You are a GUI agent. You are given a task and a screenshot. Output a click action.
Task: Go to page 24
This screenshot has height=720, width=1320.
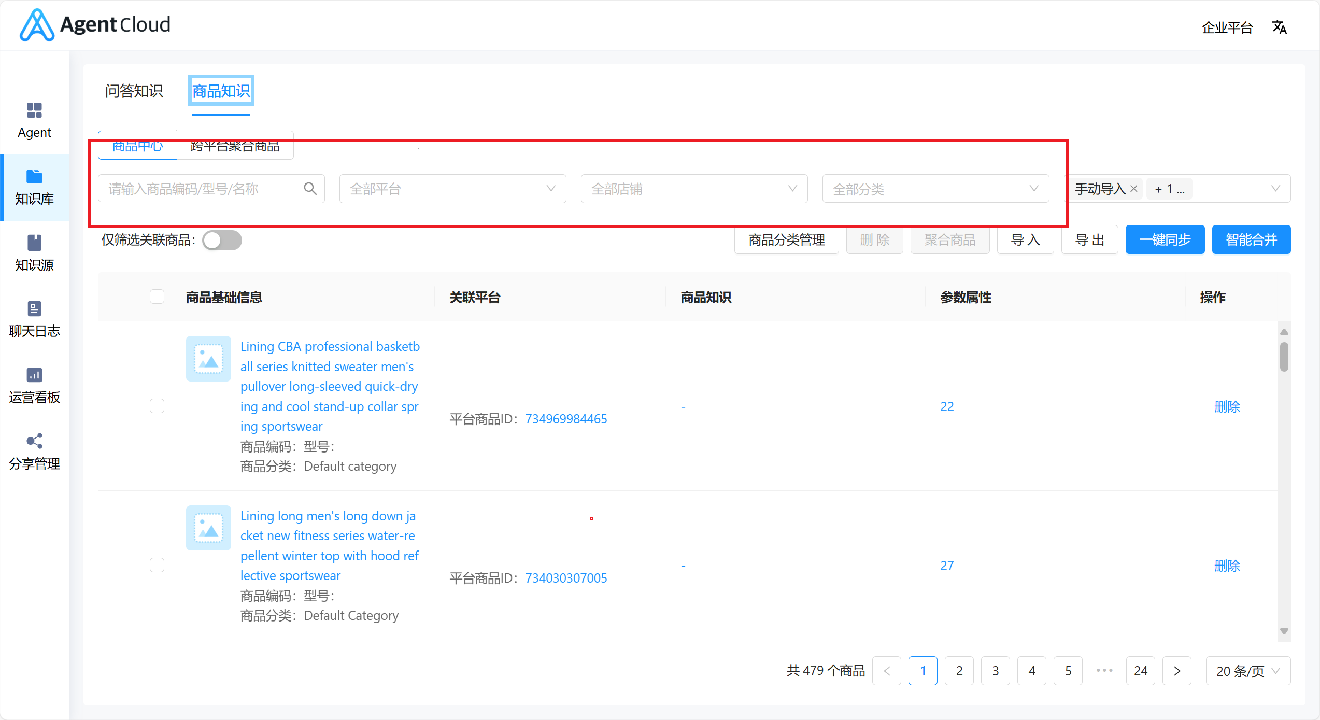1140,671
